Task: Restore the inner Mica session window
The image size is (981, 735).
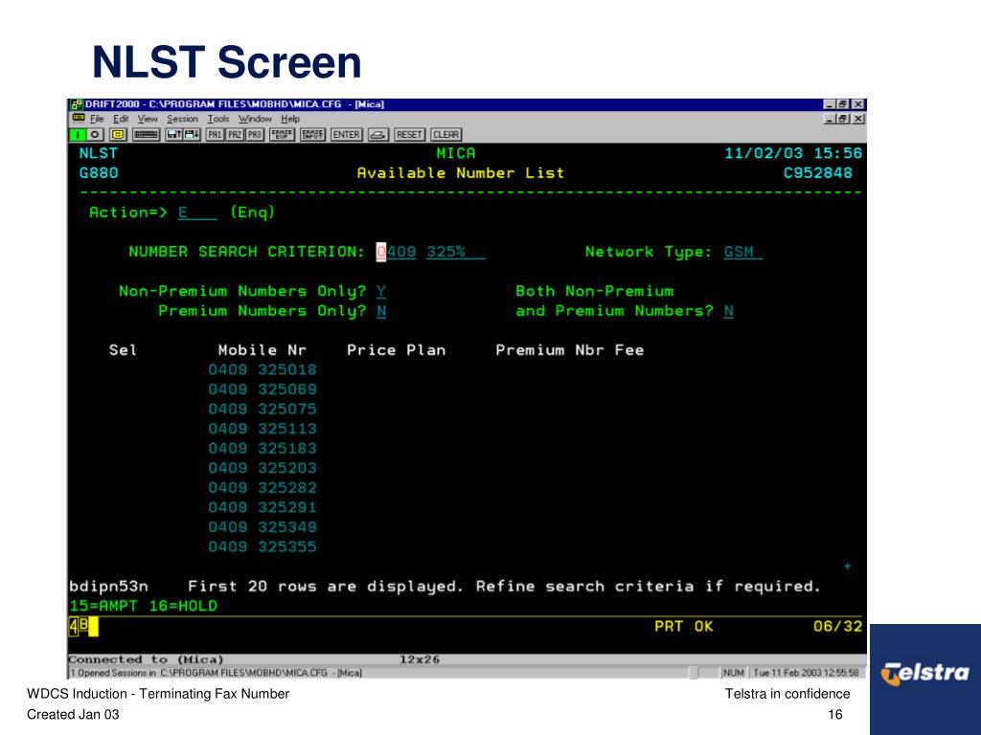Action: click(x=843, y=119)
